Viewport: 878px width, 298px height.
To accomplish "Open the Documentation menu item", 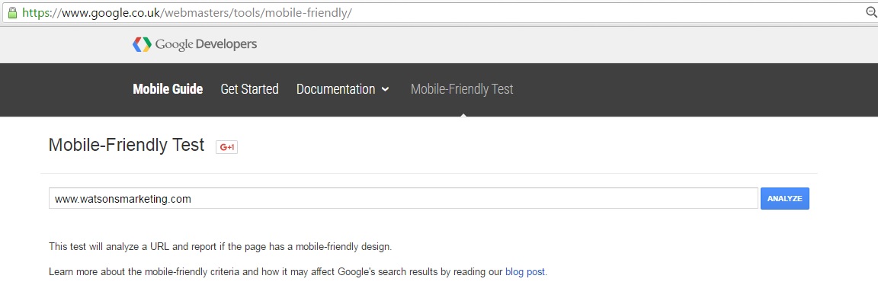I will 336,89.
